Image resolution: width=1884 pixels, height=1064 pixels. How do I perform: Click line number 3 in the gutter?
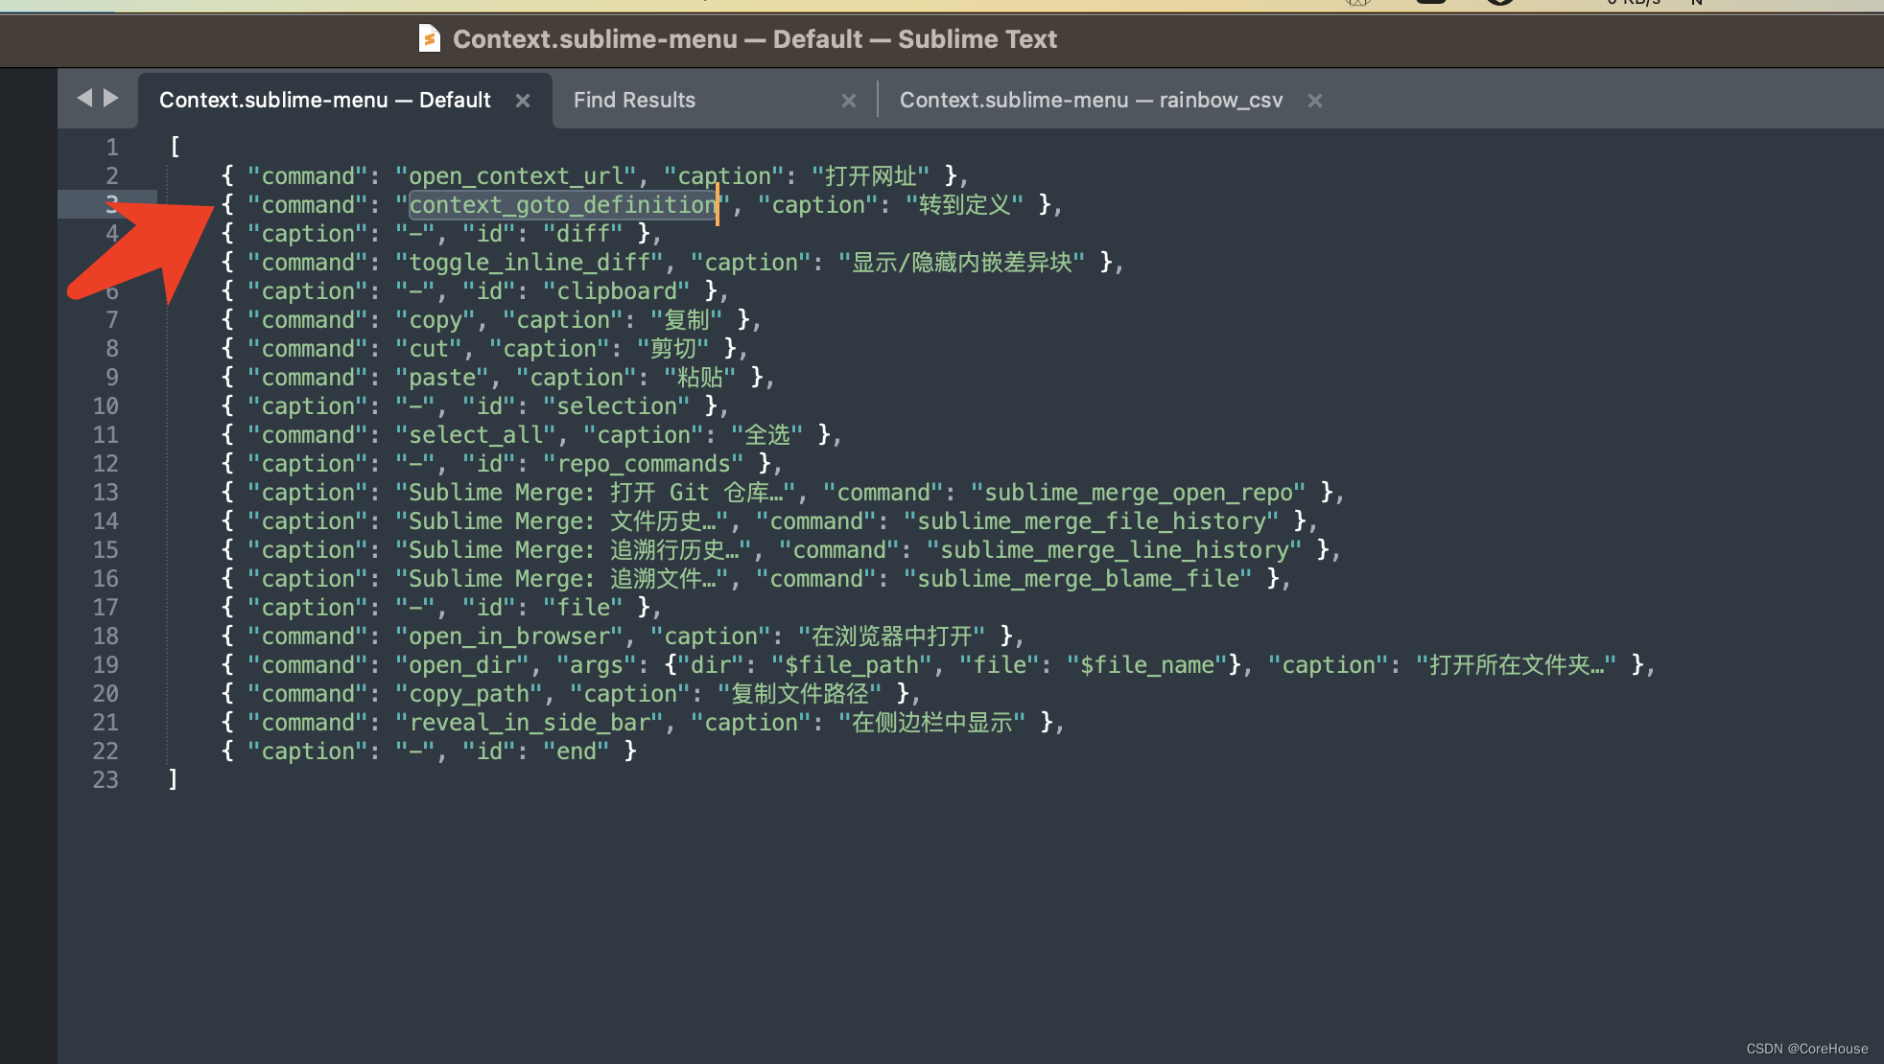point(112,204)
